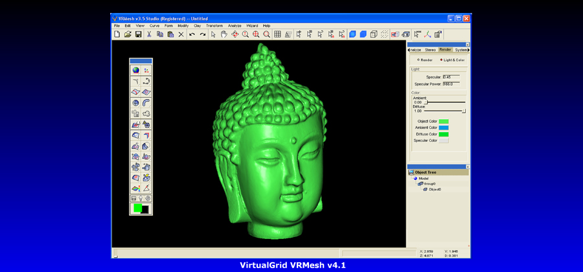The image size is (583, 272).
Task: Click the red corner tool in toolbox
Action: 146,135
